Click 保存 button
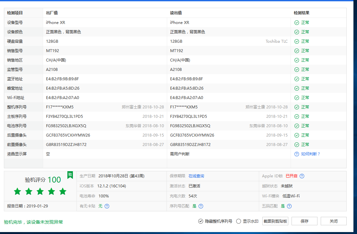The height and width of the screenshot is (234, 357). (x=304, y=221)
